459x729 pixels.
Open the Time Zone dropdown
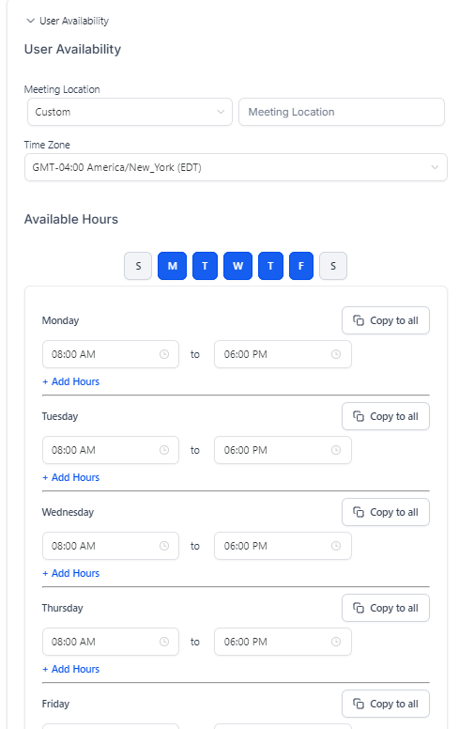pyautogui.click(x=236, y=167)
